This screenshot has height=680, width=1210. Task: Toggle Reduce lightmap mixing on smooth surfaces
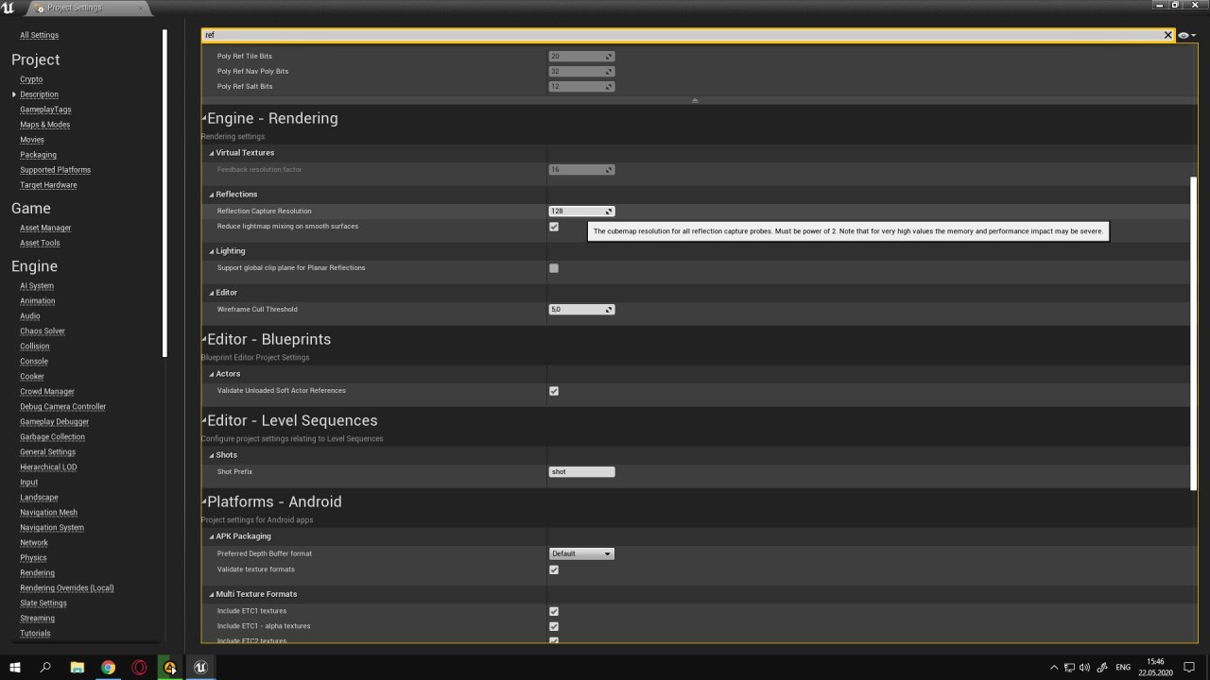pyautogui.click(x=554, y=227)
